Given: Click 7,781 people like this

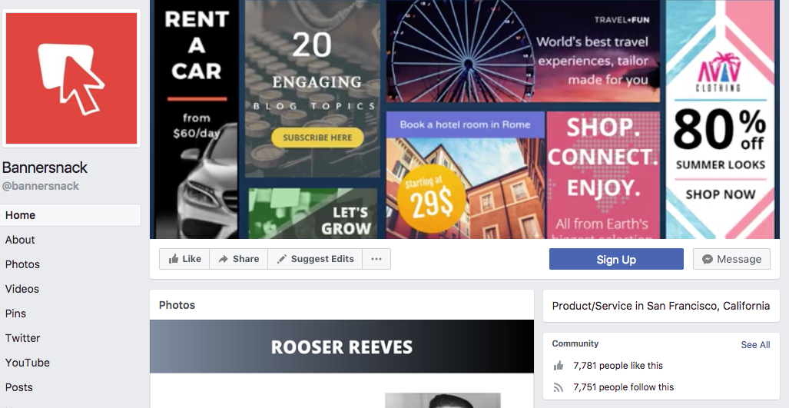Looking at the screenshot, I should click(618, 366).
